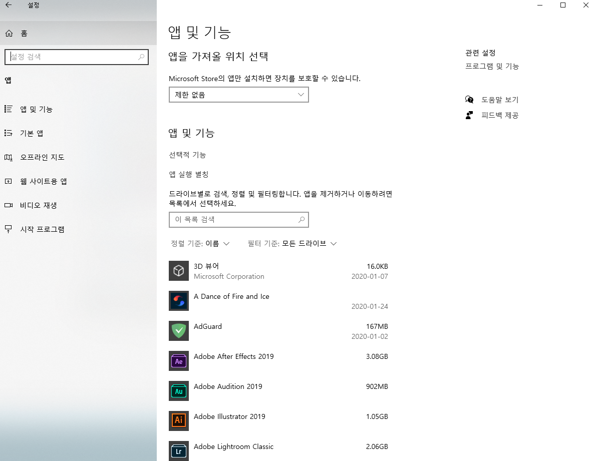
Task: Click the 오프라인 지도 map icon
Action: click(x=9, y=157)
